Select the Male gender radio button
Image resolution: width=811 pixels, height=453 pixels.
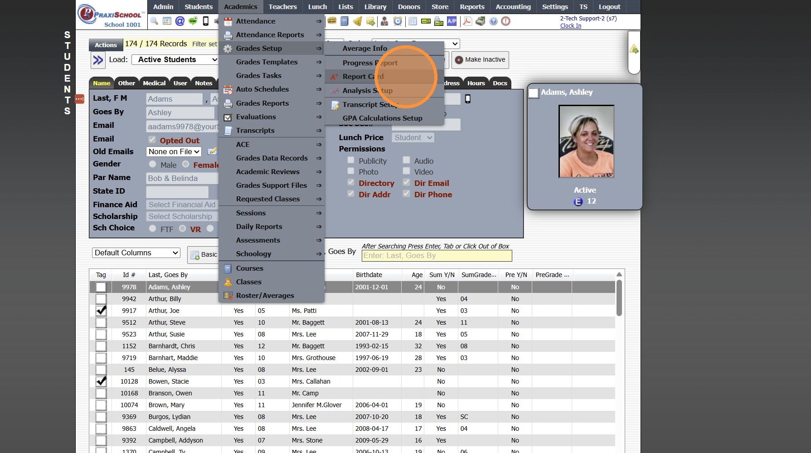coord(152,164)
